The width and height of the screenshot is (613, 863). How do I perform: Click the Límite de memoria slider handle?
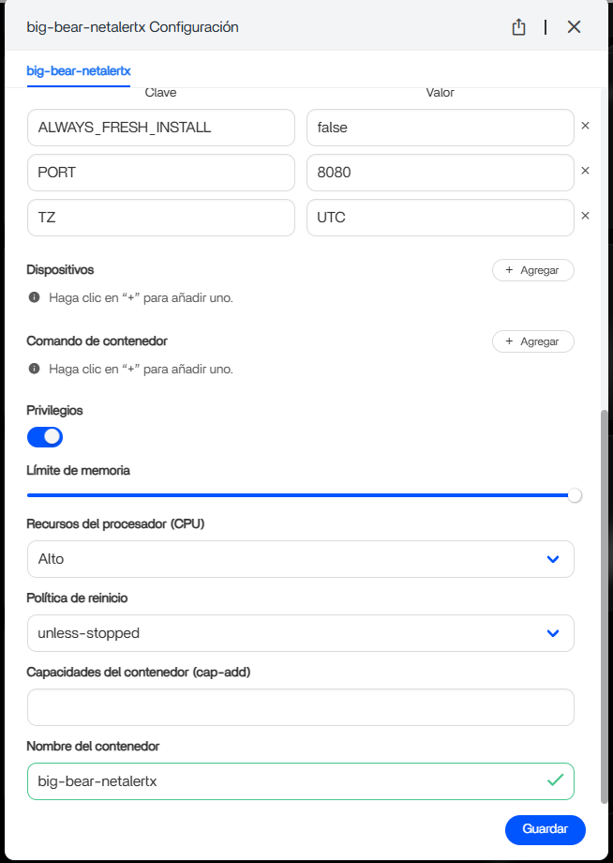coord(575,495)
